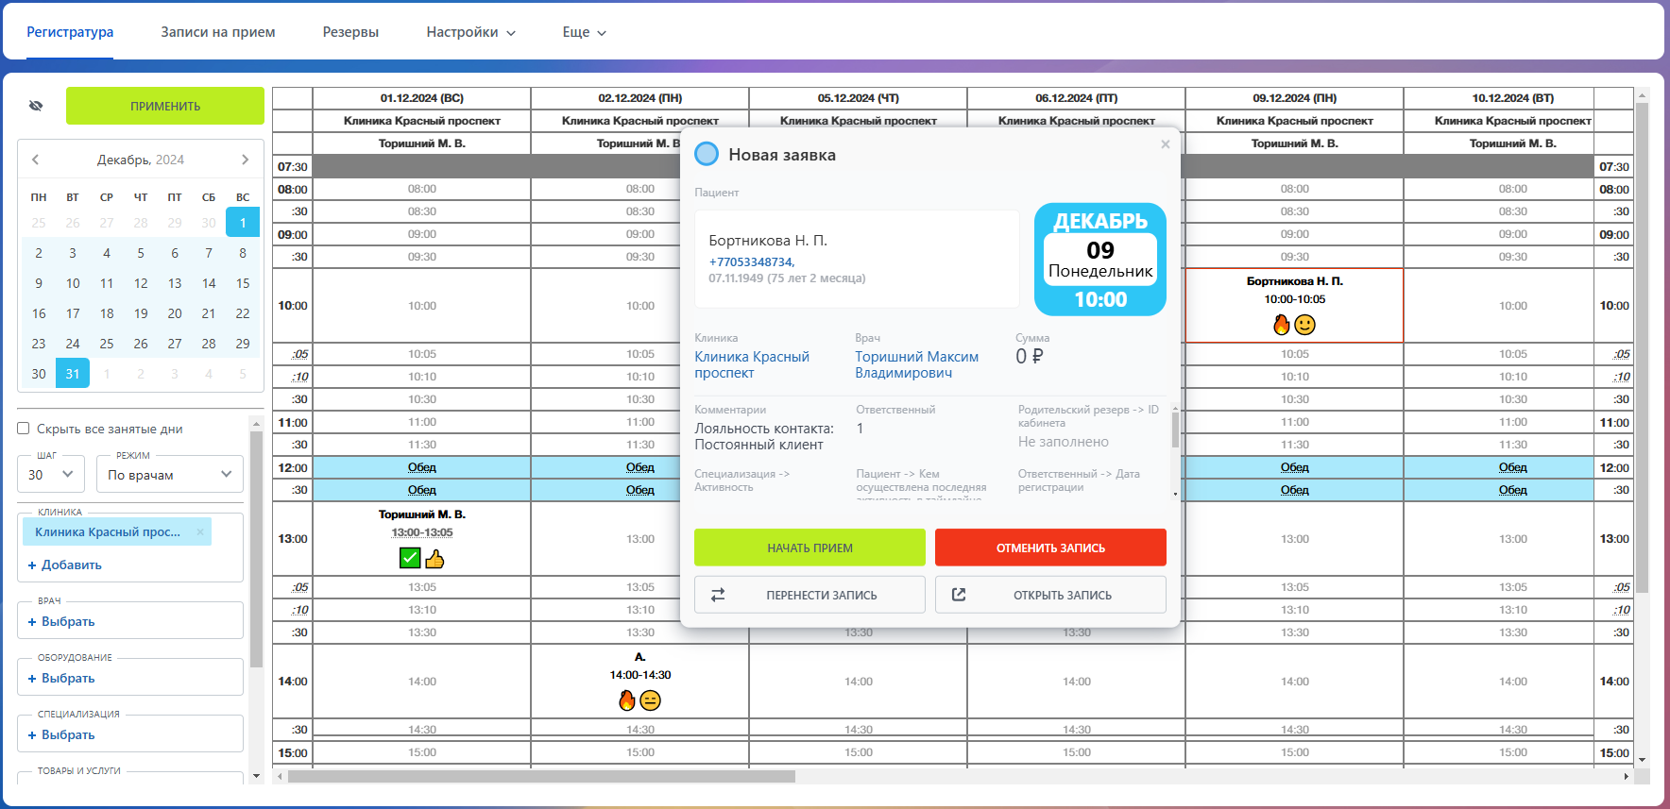The width and height of the screenshot is (1670, 809).
Task: Click the transfer arrows icon on Перенести запись
Action: click(718, 595)
